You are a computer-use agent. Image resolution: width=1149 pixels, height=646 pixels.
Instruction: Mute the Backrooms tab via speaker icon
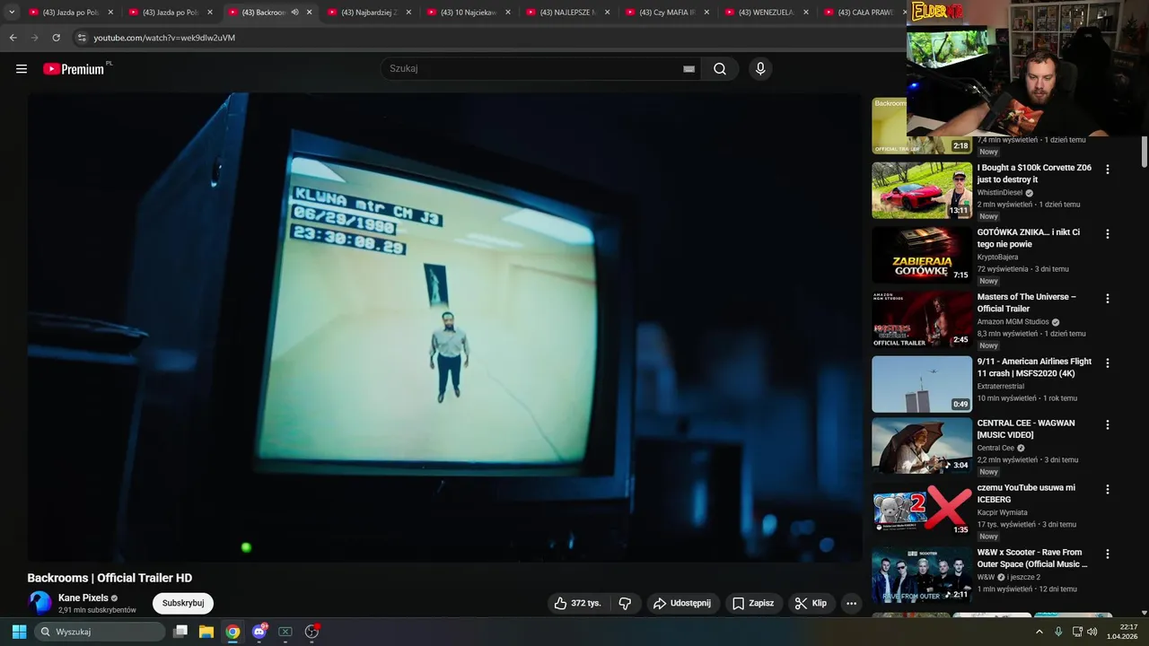[294, 13]
